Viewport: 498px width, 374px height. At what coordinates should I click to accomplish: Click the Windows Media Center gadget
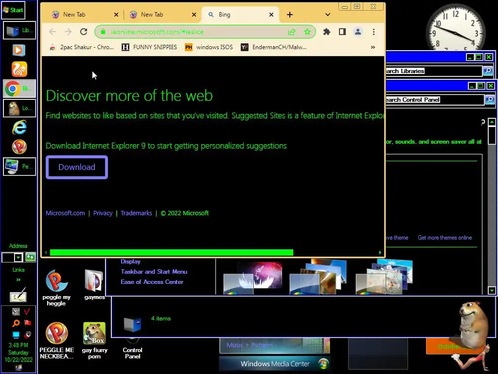click(x=275, y=363)
